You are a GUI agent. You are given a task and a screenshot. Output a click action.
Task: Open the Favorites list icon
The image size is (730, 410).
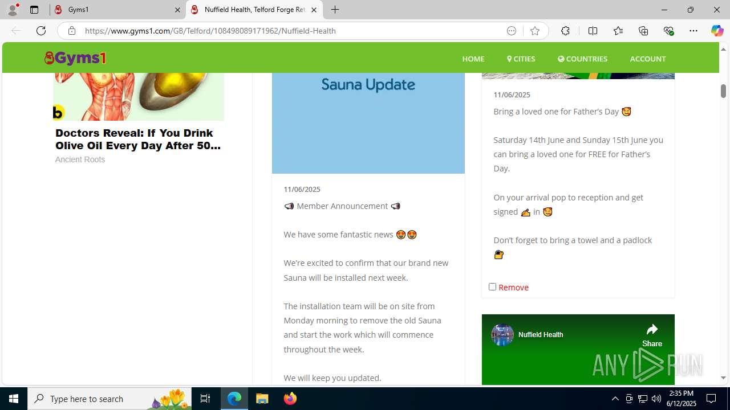coord(618,31)
